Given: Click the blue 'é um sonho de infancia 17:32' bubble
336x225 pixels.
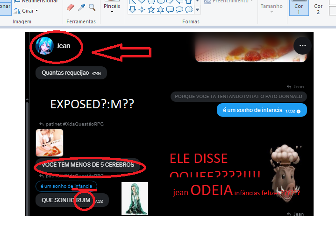Looking at the screenshot, I should [262, 110].
